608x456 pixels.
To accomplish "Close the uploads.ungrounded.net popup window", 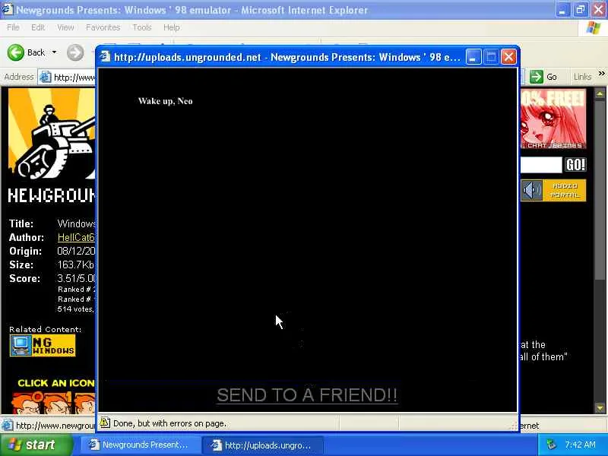I will pos(508,57).
